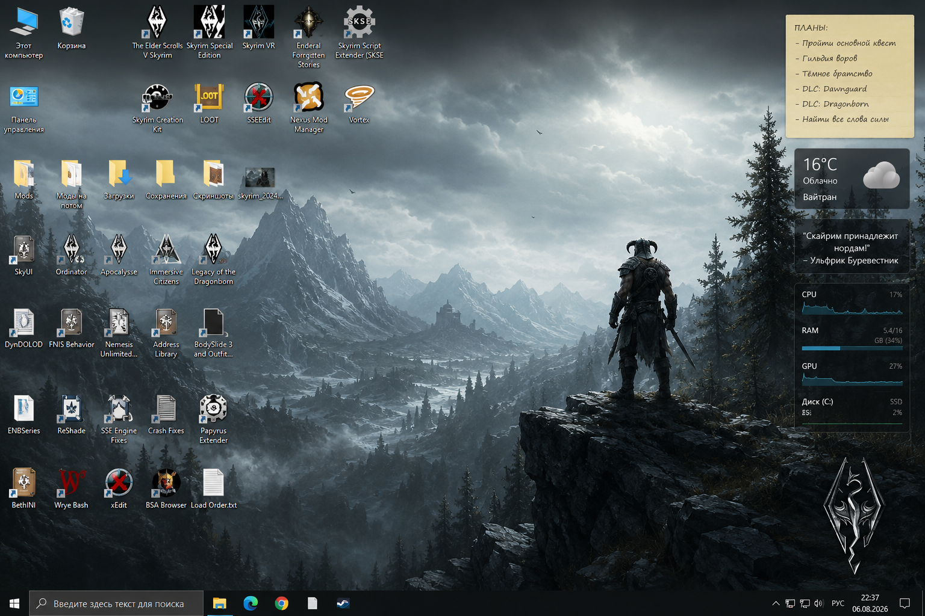Open the Корзина recycle bin
This screenshot has height=616, width=925.
click(71, 28)
